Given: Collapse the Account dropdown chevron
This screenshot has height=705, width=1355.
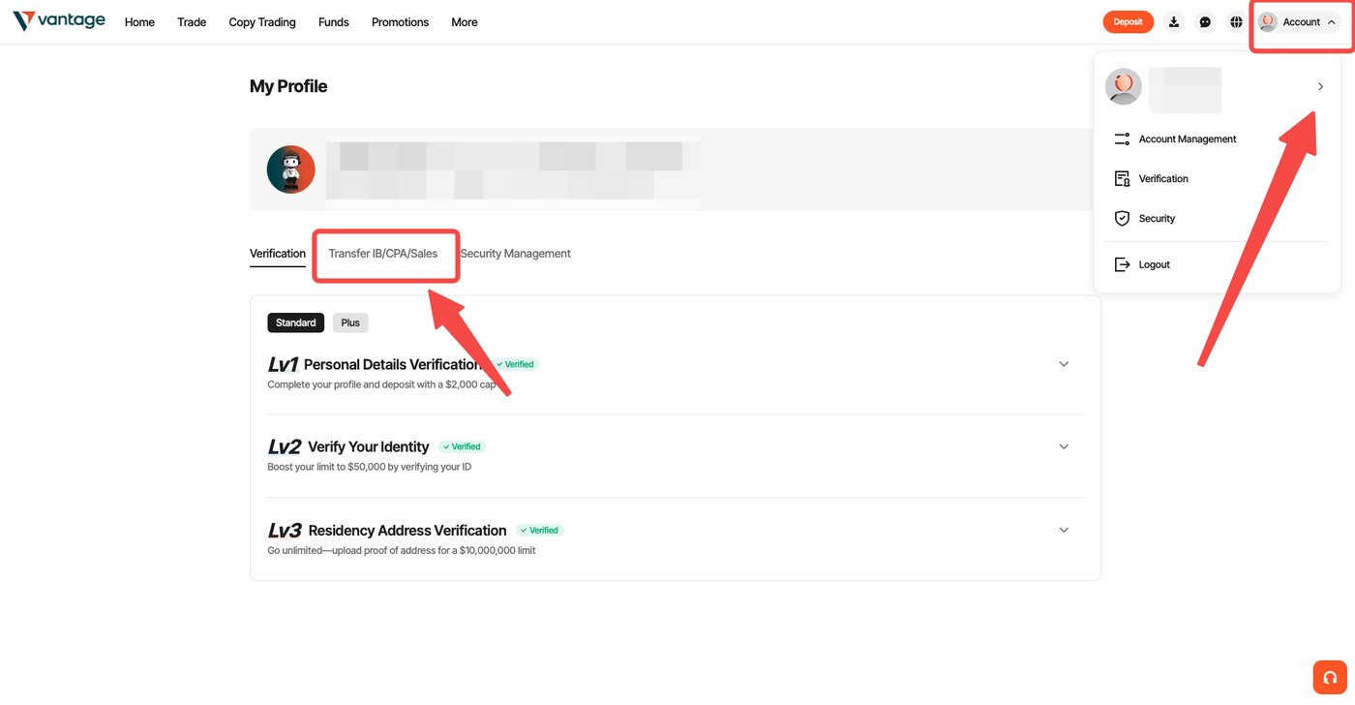Looking at the screenshot, I should coord(1332,22).
